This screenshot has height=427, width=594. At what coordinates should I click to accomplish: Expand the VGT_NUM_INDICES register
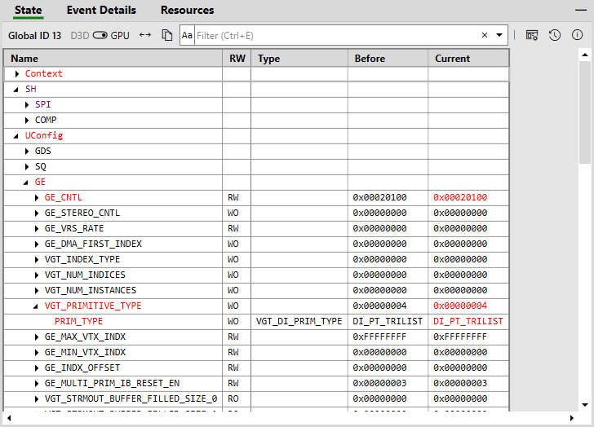pyautogui.click(x=37, y=275)
